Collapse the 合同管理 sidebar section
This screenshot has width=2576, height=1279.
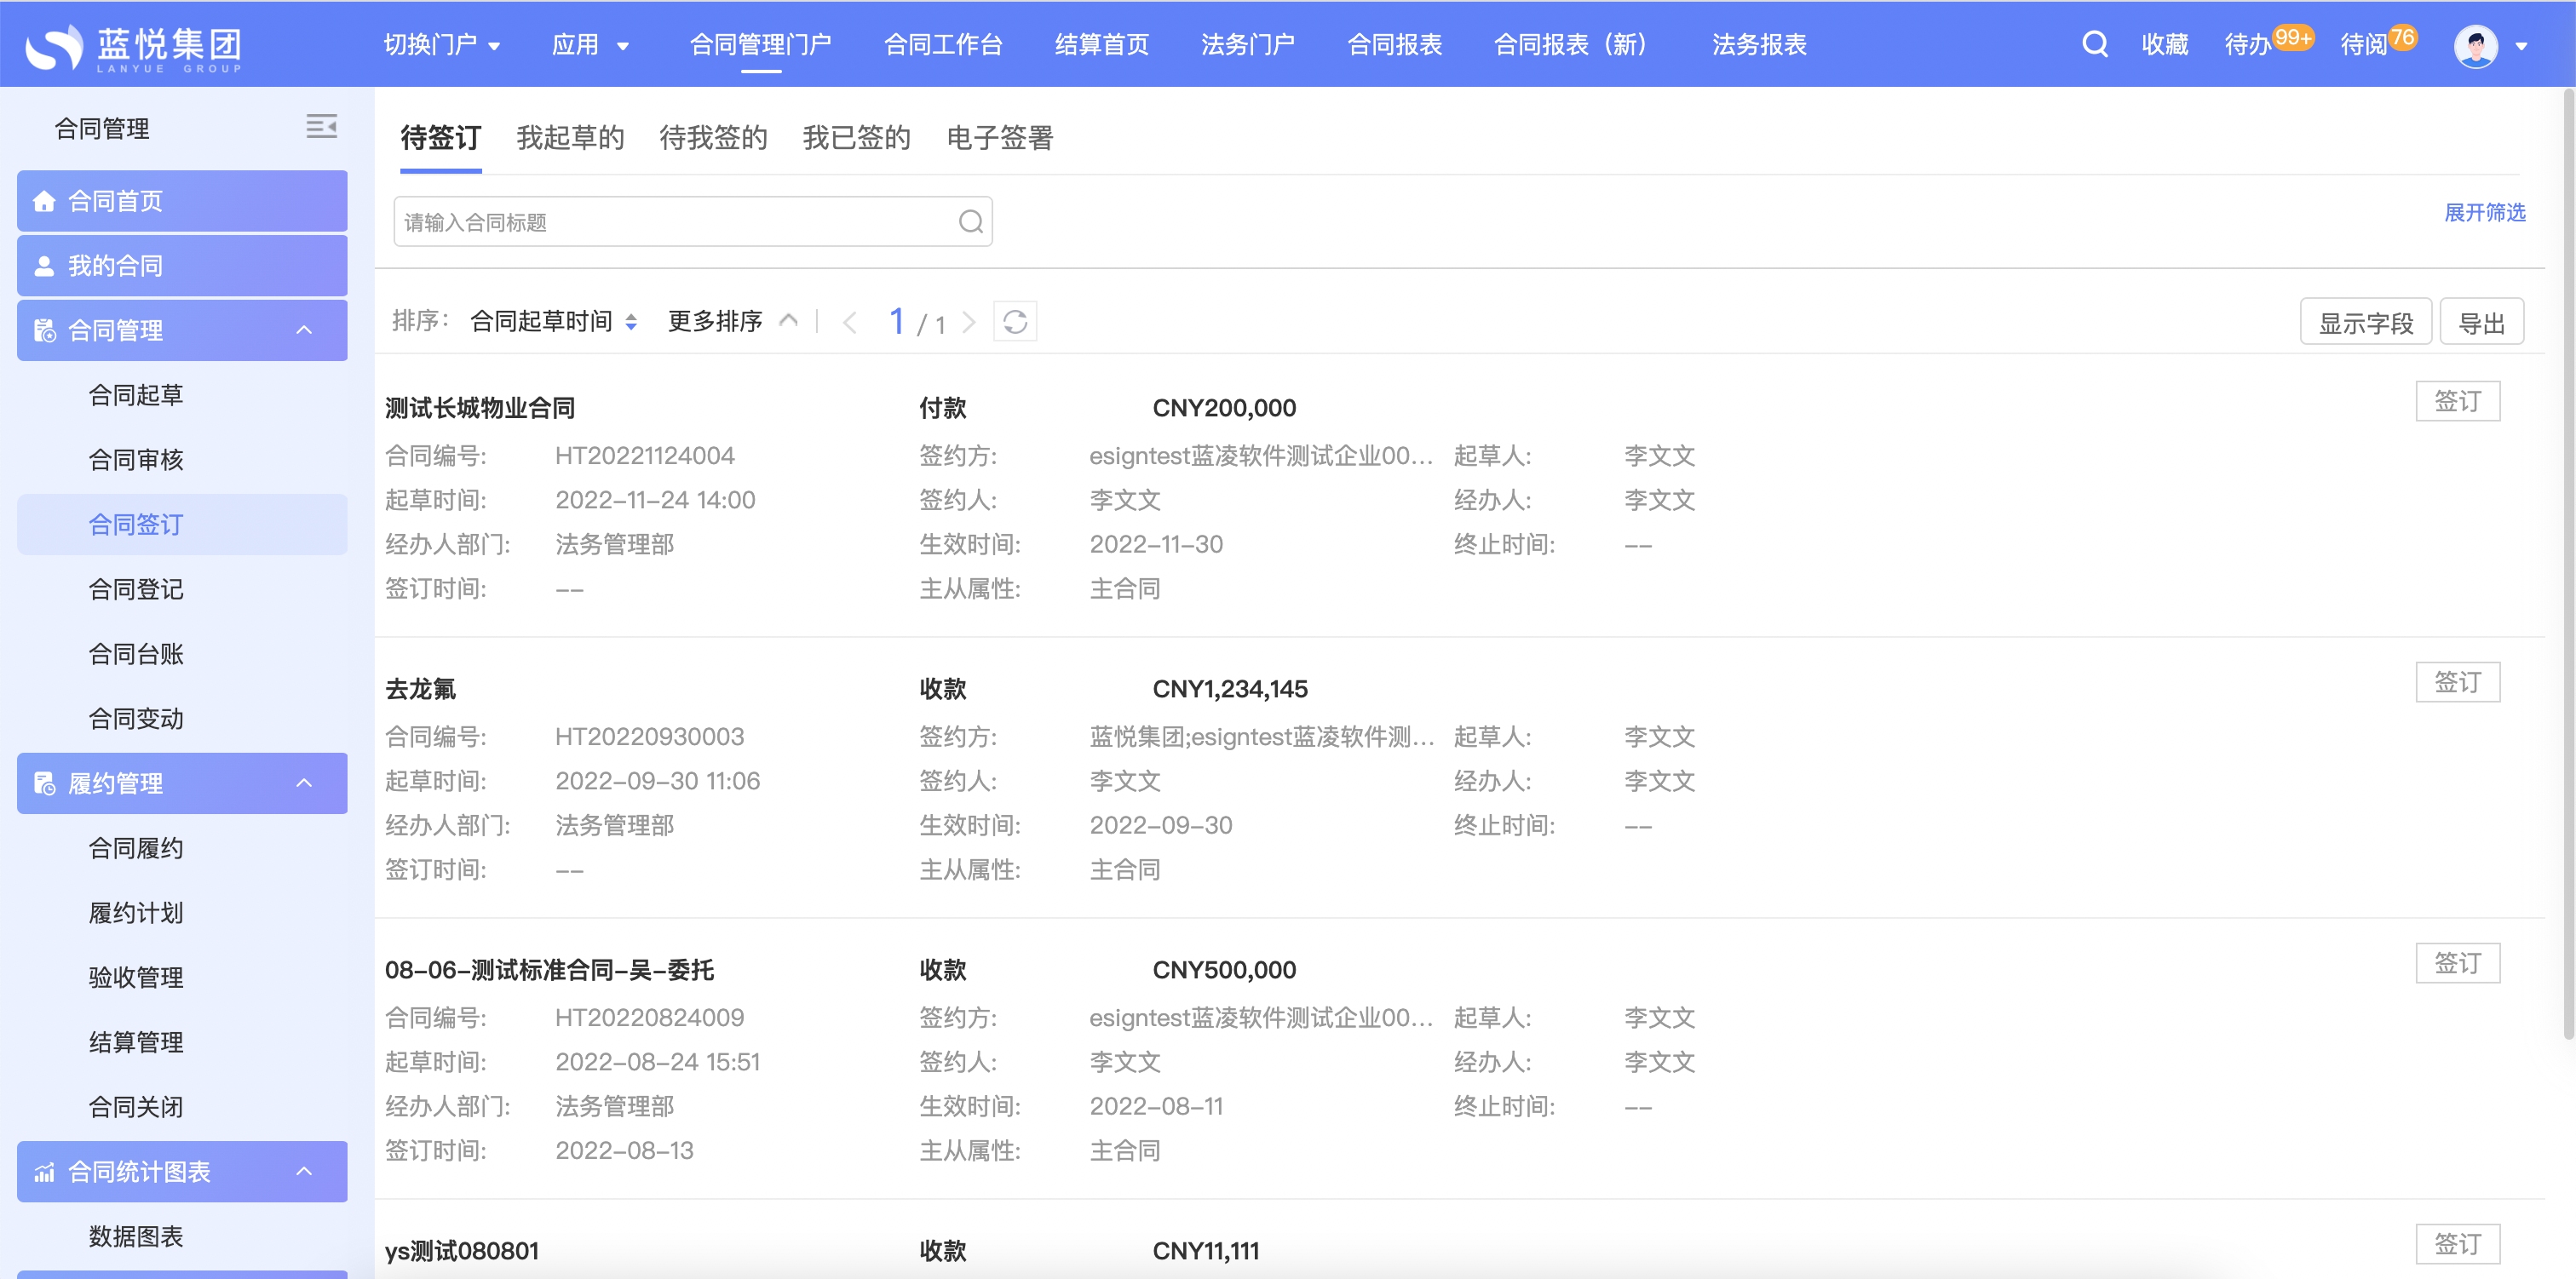pyautogui.click(x=304, y=330)
